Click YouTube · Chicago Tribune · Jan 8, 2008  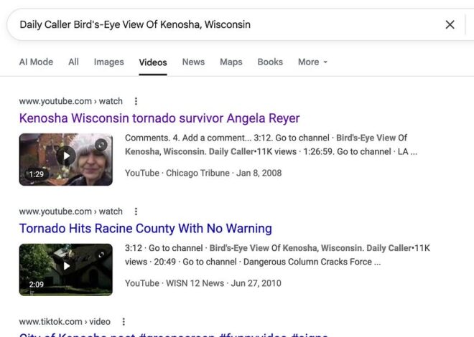(x=203, y=173)
